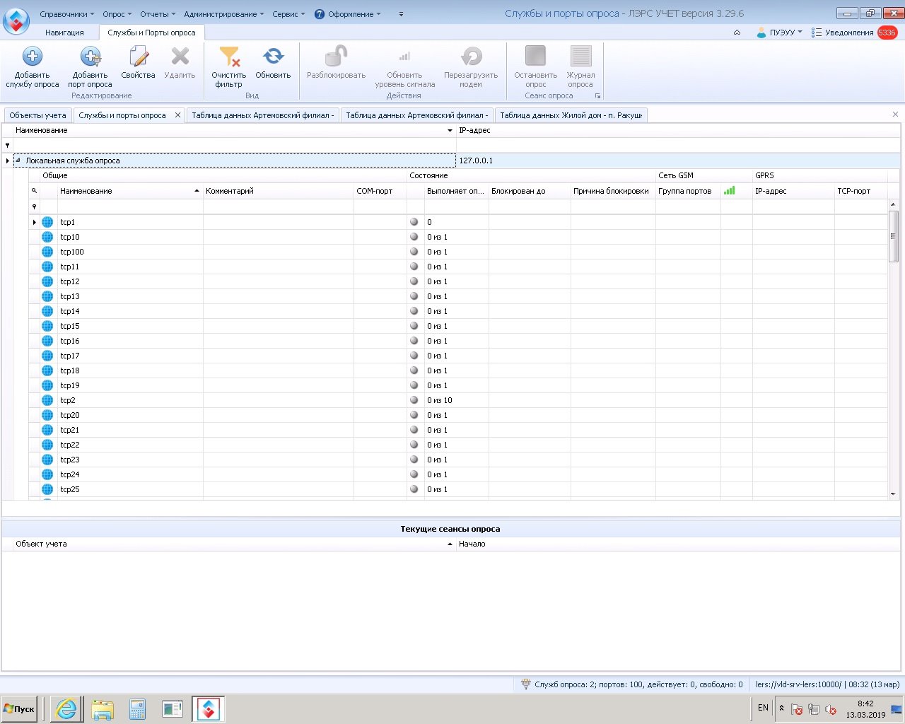Close all document tabs with the X

coord(895,115)
